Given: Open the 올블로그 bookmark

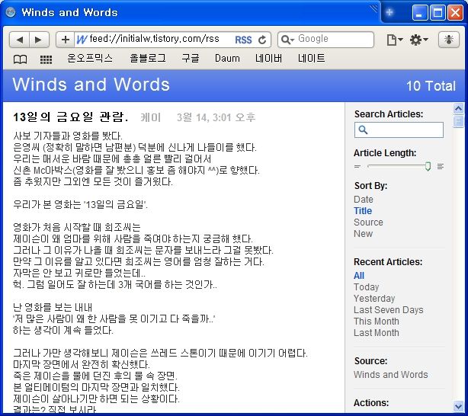Looking at the screenshot, I should point(148,58).
